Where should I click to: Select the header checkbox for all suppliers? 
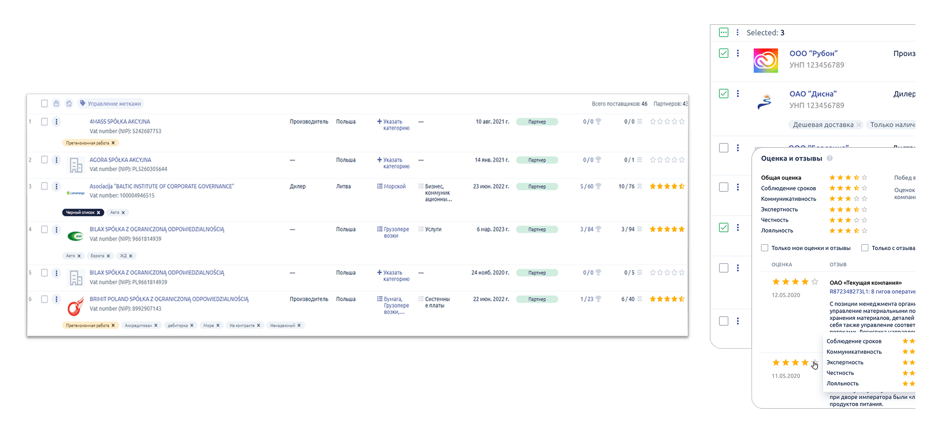(44, 104)
